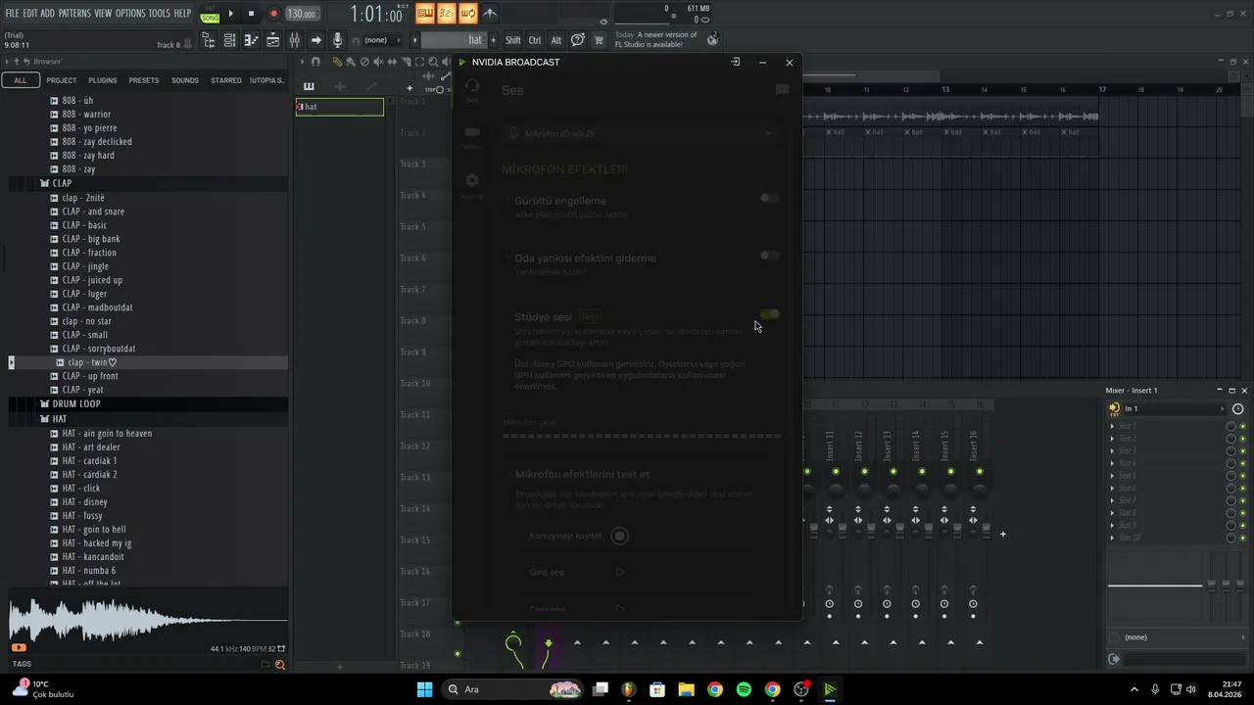Select sample HAT - cardiak 1
This screenshot has width=1254, height=705.
(89, 460)
